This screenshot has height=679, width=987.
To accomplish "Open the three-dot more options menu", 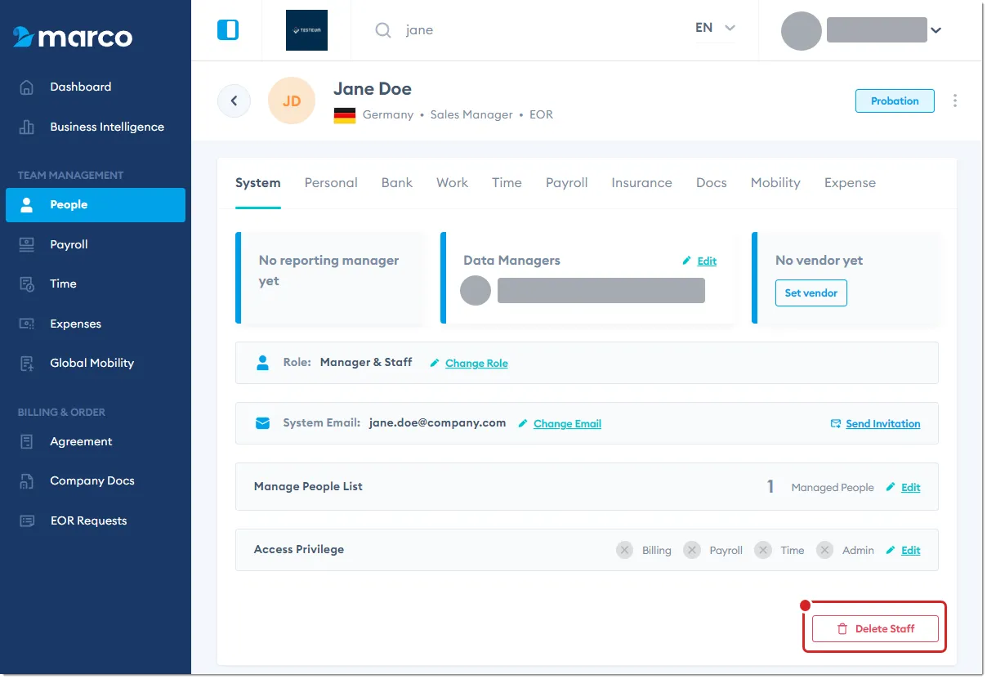I will [954, 101].
